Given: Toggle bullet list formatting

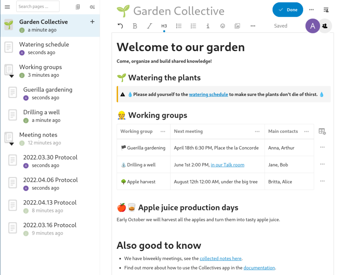Looking at the screenshot, I should 179,26.
